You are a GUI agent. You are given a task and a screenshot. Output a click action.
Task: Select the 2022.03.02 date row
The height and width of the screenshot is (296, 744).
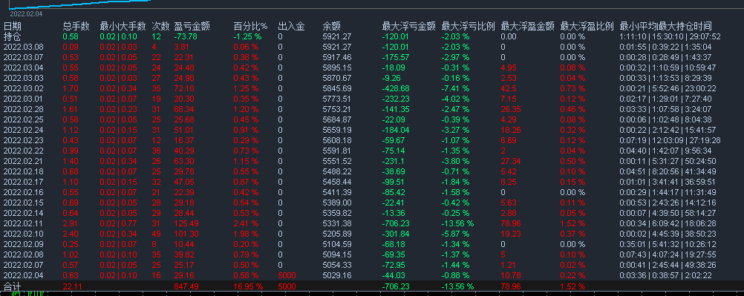(23, 88)
